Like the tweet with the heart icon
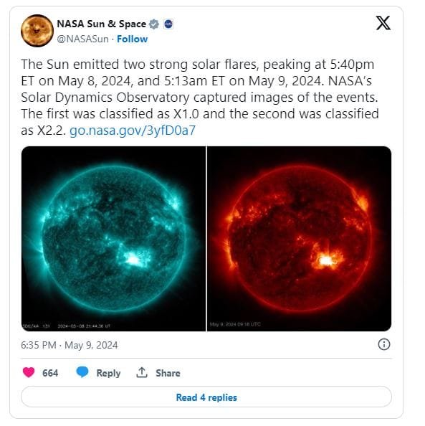425x426 pixels. (29, 372)
